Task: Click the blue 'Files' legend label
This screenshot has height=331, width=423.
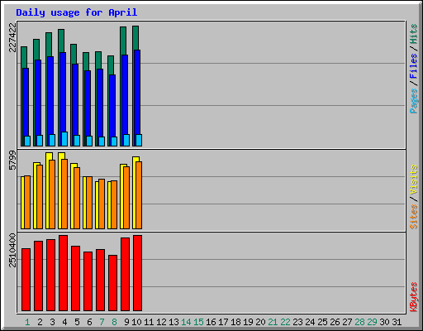Action: (x=414, y=66)
